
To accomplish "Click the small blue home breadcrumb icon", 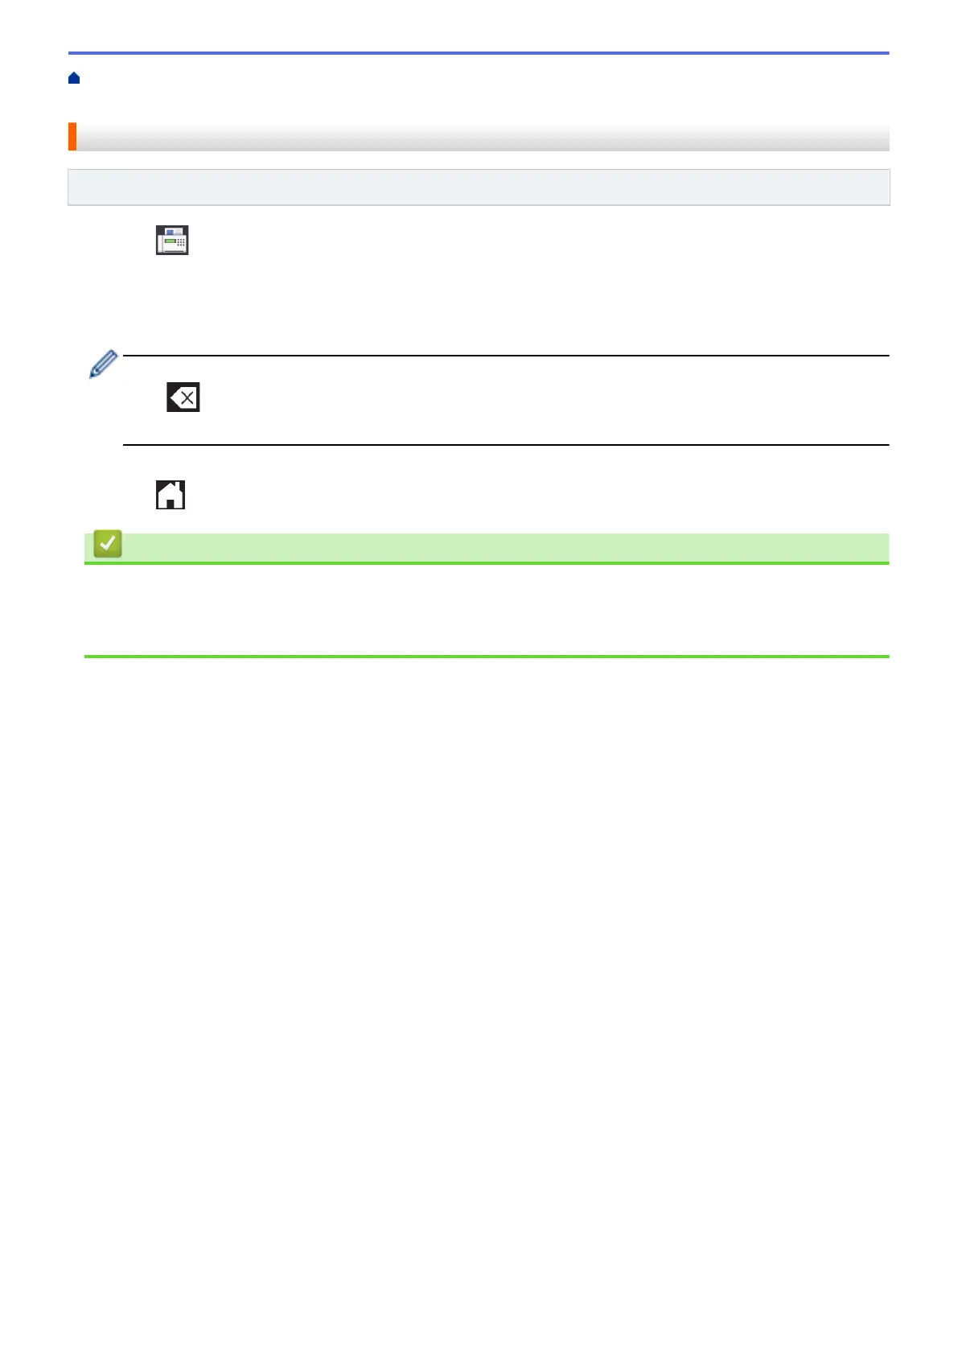I will point(74,78).
